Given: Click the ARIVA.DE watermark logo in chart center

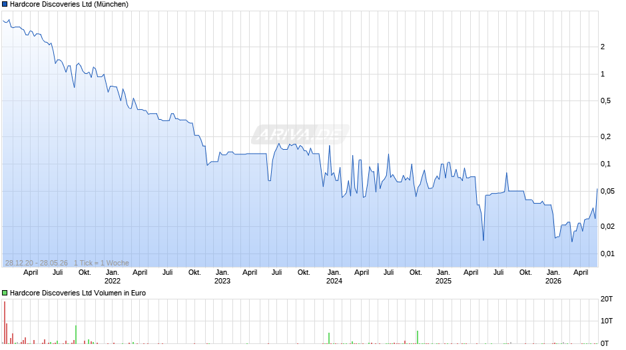Looking at the screenshot, I should pyautogui.click(x=300, y=134).
